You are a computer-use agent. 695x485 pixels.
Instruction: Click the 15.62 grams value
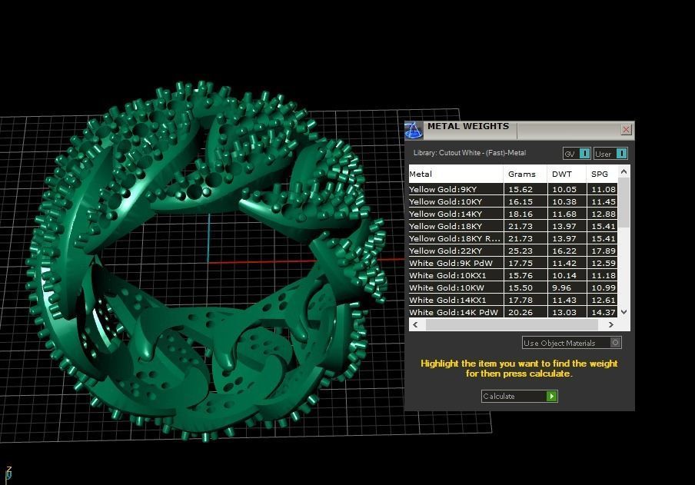click(x=520, y=189)
